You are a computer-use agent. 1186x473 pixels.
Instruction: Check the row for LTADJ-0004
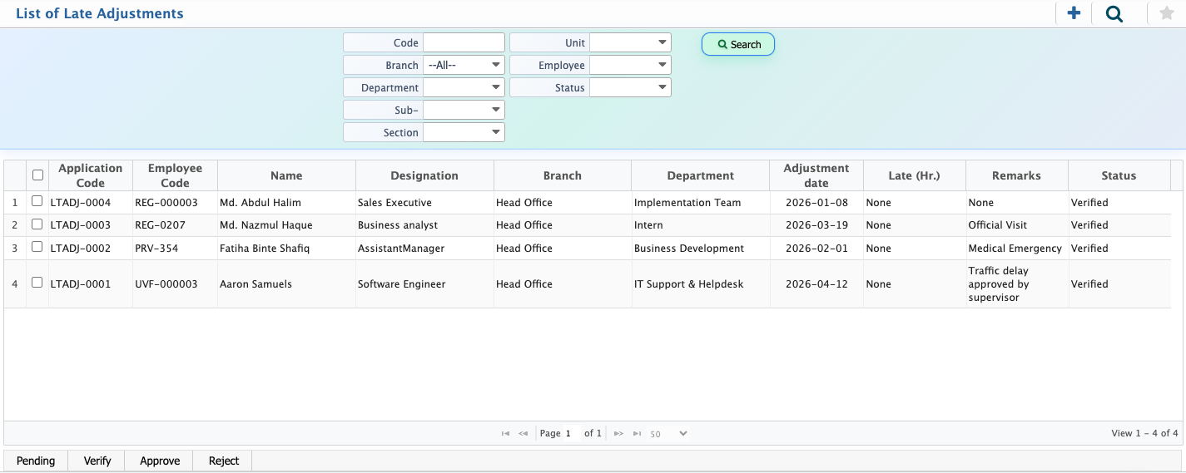coord(37,201)
